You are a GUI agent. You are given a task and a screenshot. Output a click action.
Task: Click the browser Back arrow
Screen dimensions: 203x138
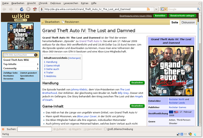tap(4, 9)
